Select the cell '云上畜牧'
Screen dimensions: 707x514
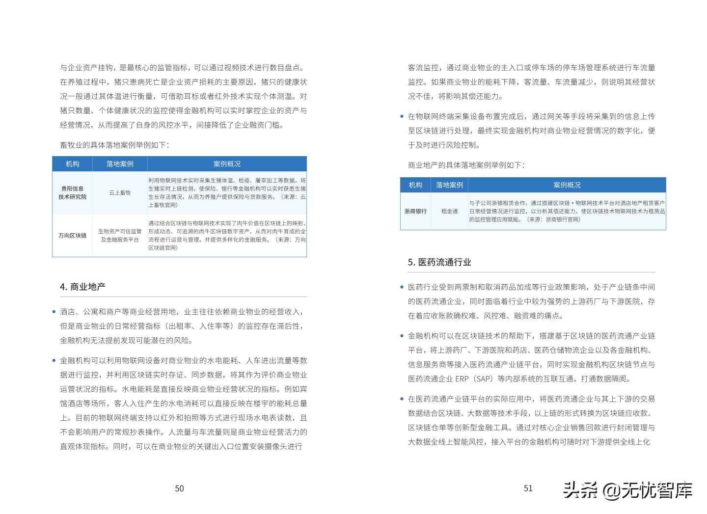click(x=120, y=192)
